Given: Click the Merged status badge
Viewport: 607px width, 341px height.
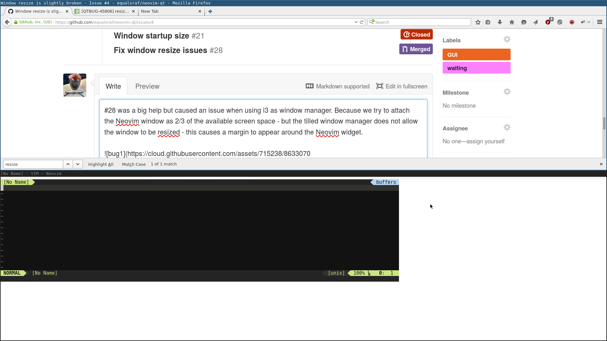Looking at the screenshot, I should [x=416, y=49].
